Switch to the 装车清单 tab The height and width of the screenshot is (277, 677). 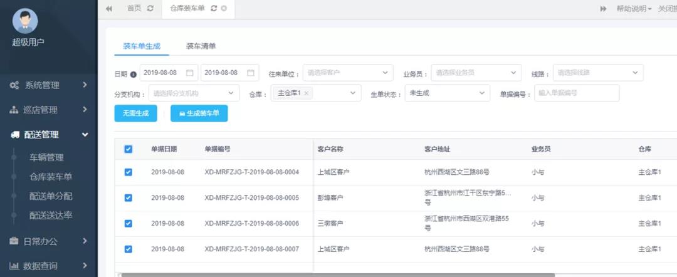pyautogui.click(x=201, y=46)
